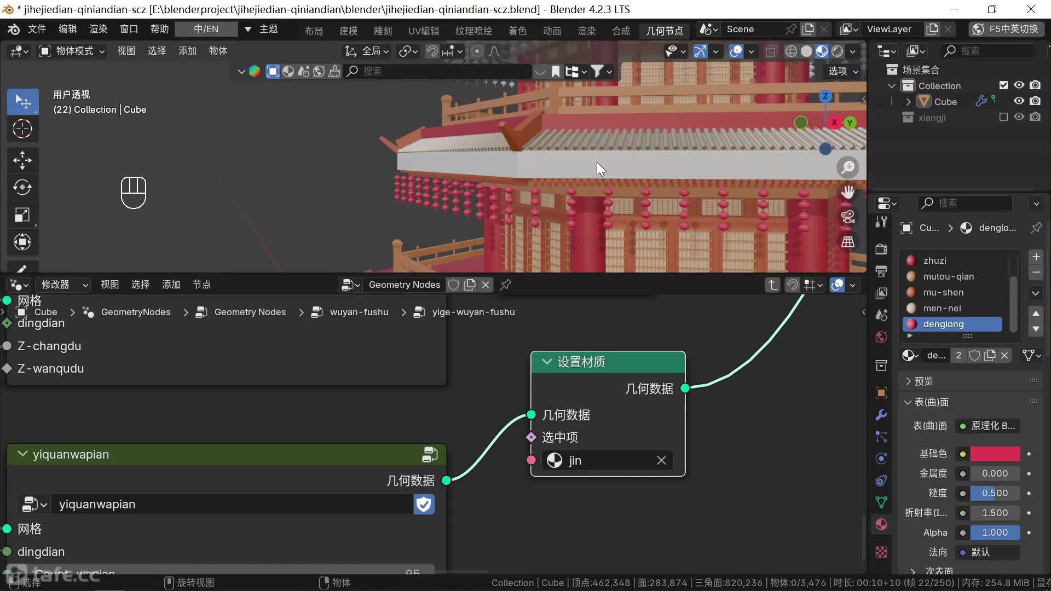
Task: Activate the 3D Cursor tool
Action: coord(22,129)
